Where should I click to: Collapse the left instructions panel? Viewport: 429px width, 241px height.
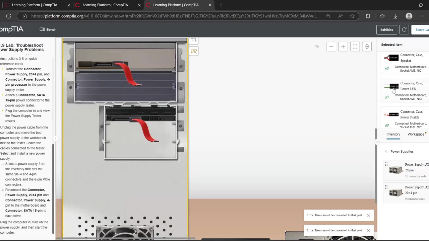pyautogui.click(x=56, y=139)
